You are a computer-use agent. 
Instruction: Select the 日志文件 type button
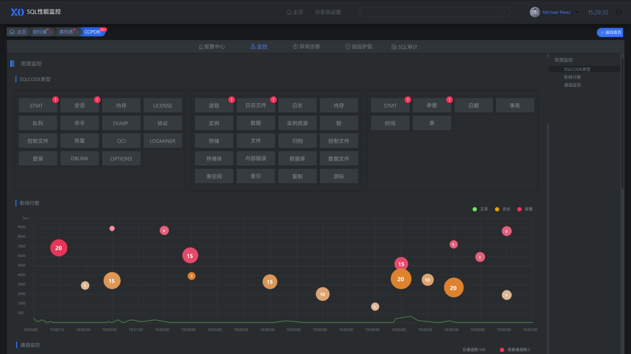pyautogui.click(x=256, y=105)
